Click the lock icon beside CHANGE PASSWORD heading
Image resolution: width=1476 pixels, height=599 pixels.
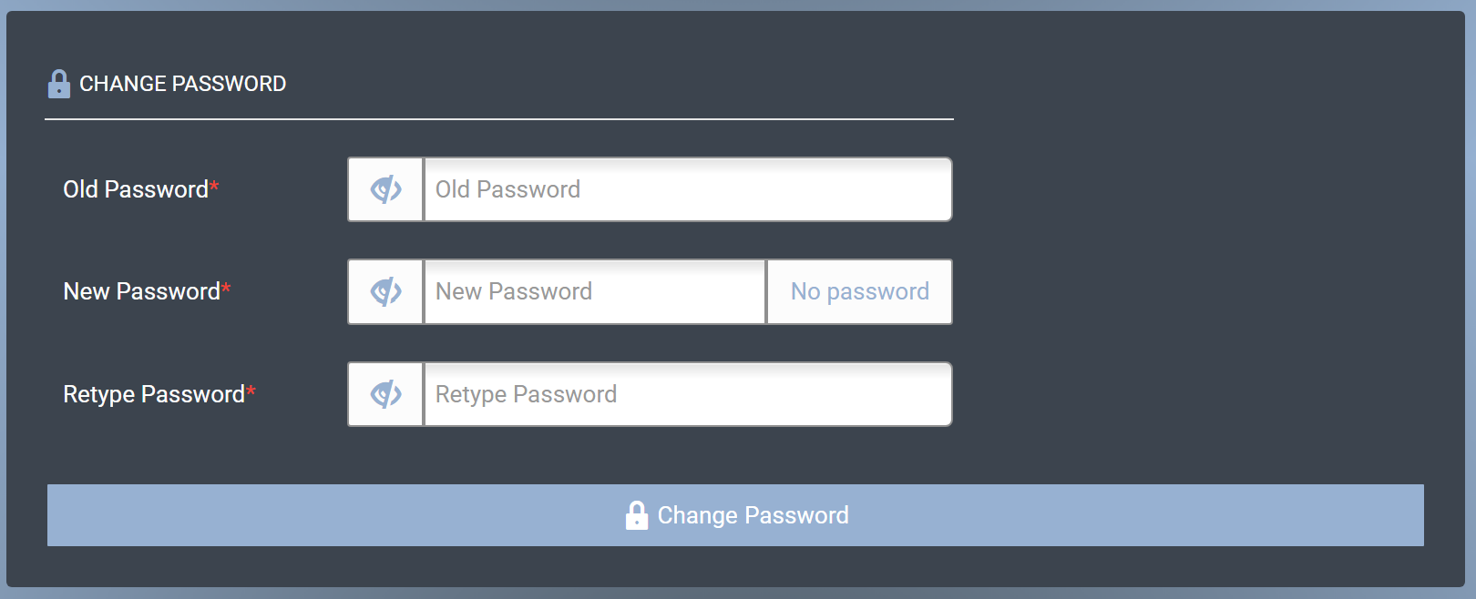[58, 84]
